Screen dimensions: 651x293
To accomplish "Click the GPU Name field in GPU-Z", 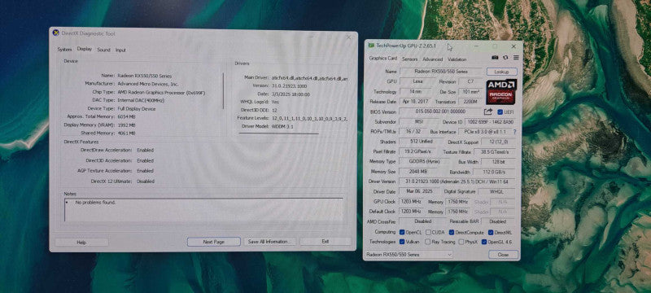I will coord(441,72).
